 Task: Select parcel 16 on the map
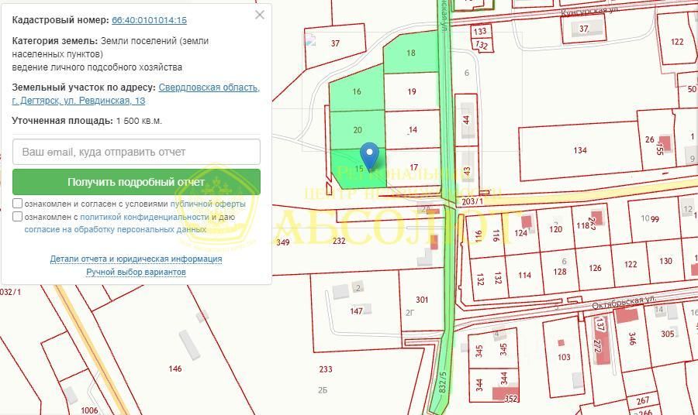[x=357, y=91]
